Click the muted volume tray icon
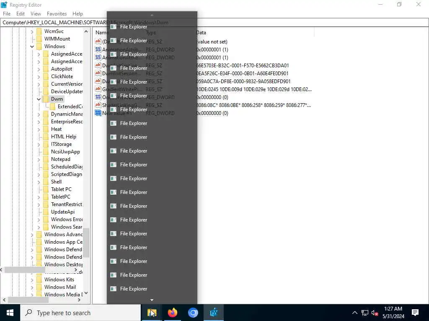This screenshot has height=321, width=429. 375,313
